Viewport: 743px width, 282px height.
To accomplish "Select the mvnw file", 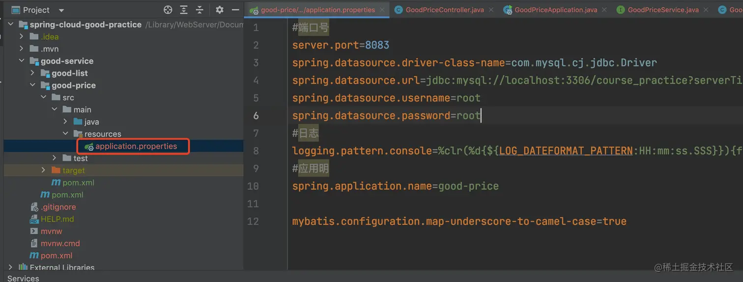I will [x=51, y=231].
